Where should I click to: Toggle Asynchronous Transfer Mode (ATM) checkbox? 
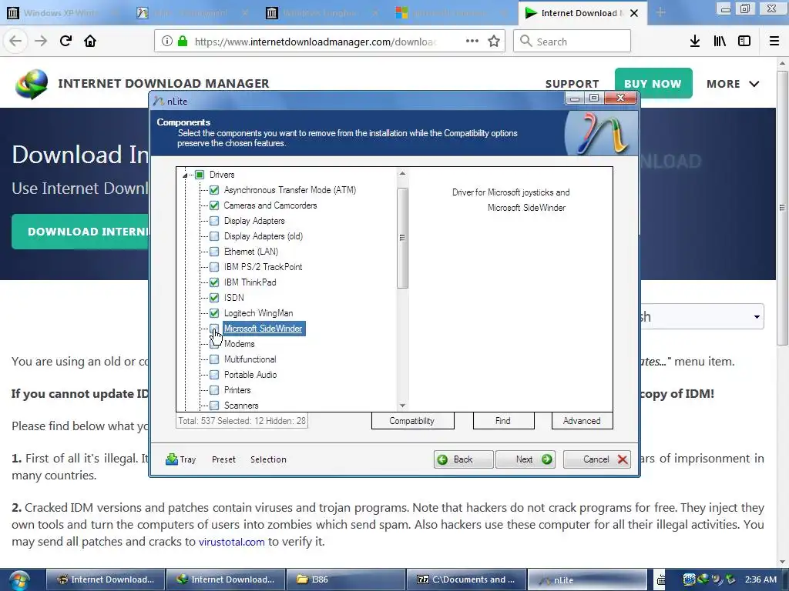[x=214, y=190]
